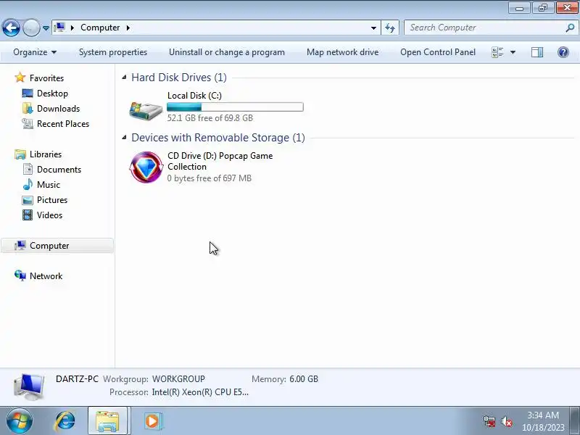Click the Downloads folder icon
Image resolution: width=580 pixels, height=435 pixels.
(28, 108)
